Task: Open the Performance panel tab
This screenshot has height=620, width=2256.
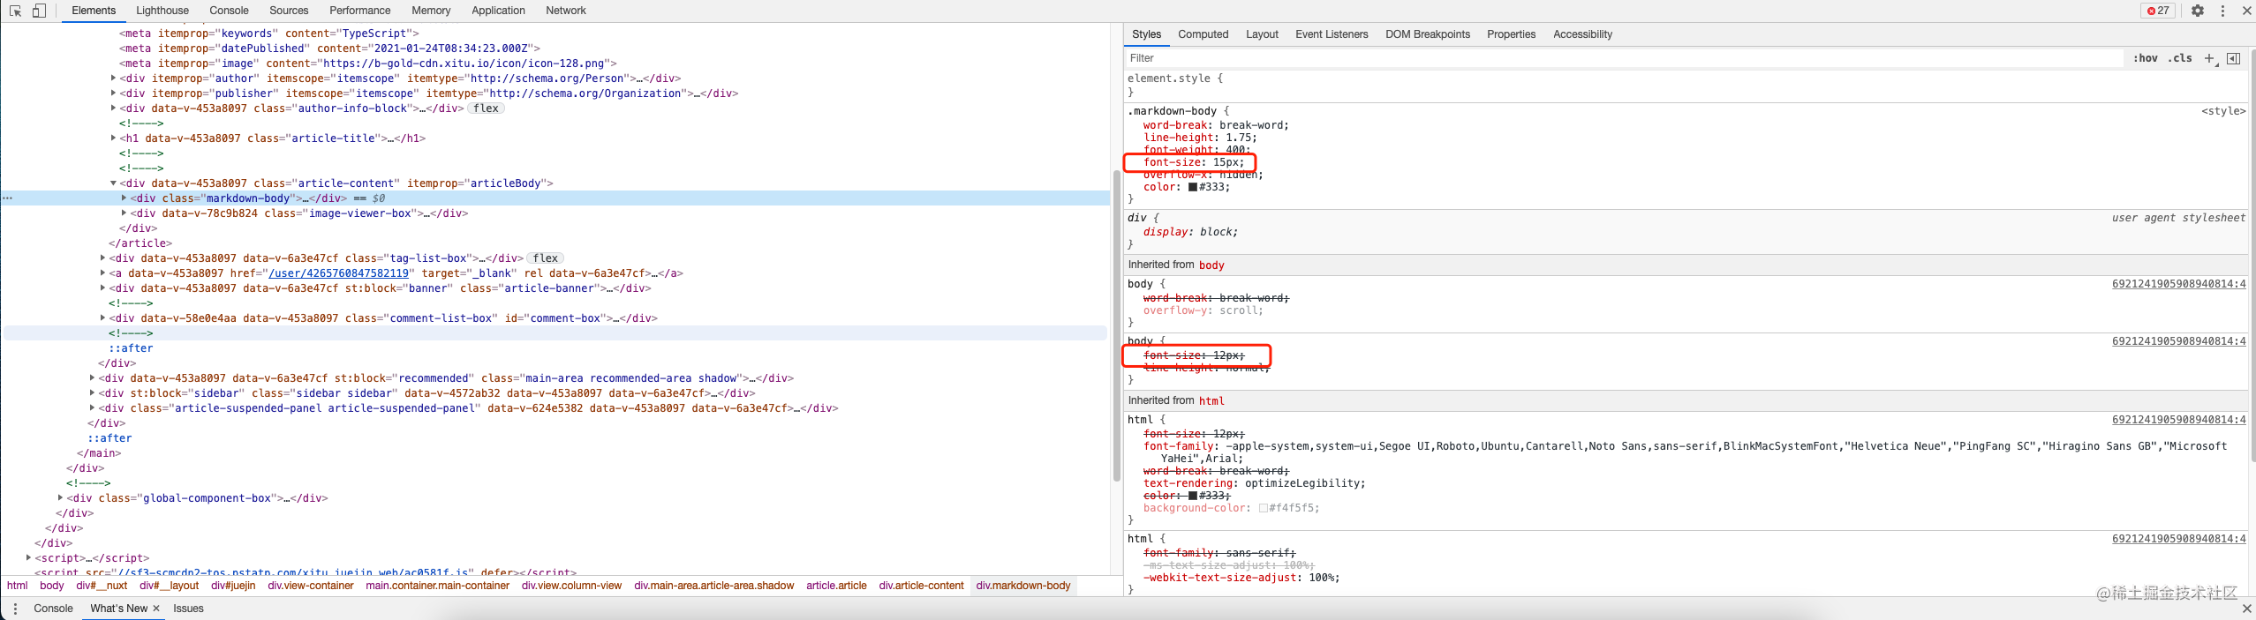Action: (x=360, y=11)
